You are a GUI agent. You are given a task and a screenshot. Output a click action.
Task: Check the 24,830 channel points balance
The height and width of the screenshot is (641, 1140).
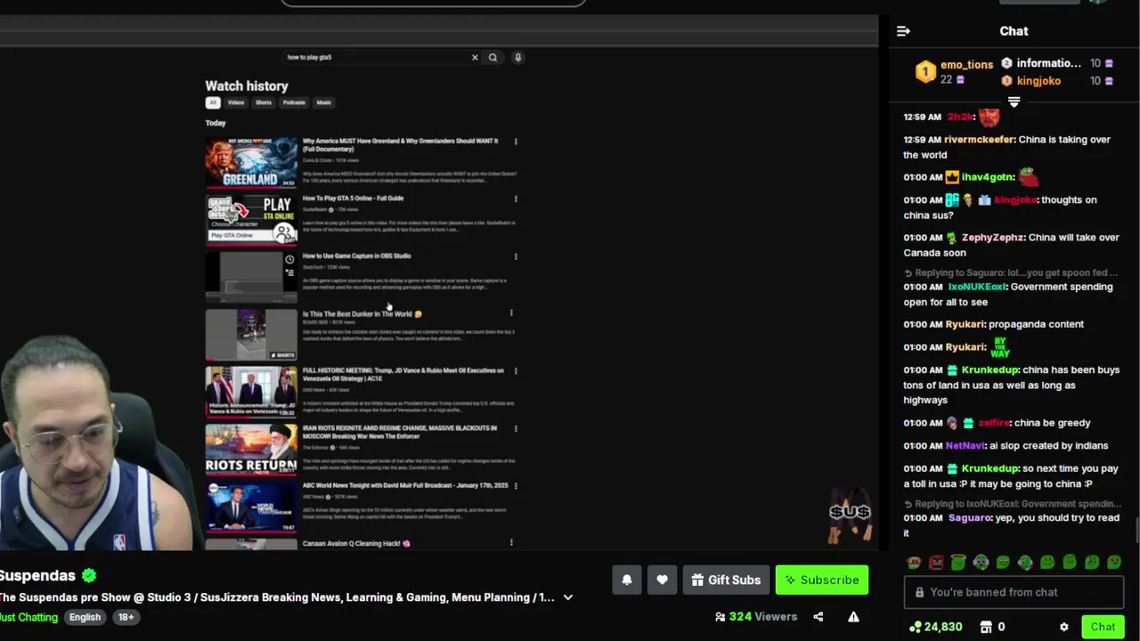(x=935, y=627)
